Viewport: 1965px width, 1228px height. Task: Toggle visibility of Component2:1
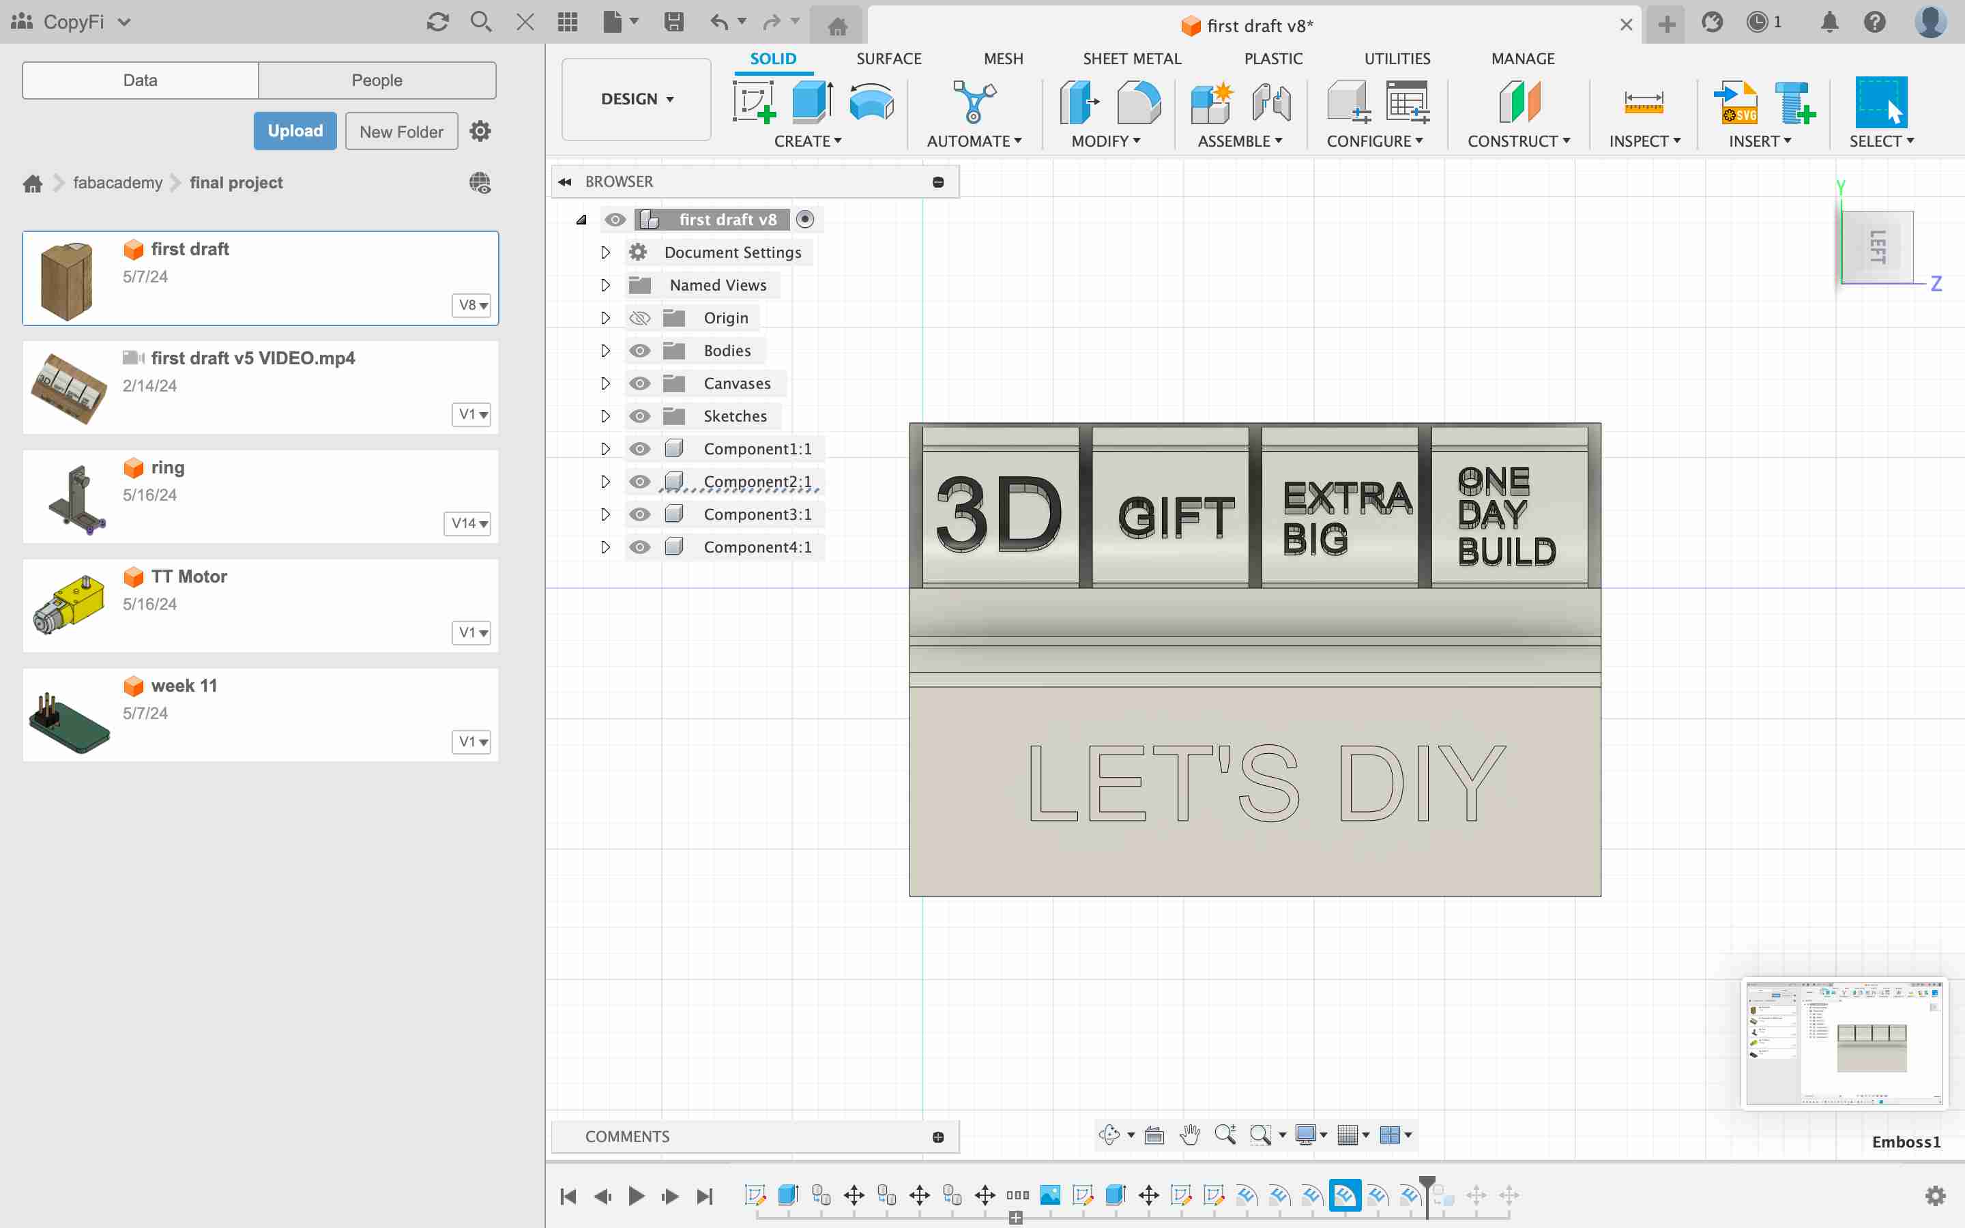pyautogui.click(x=639, y=481)
